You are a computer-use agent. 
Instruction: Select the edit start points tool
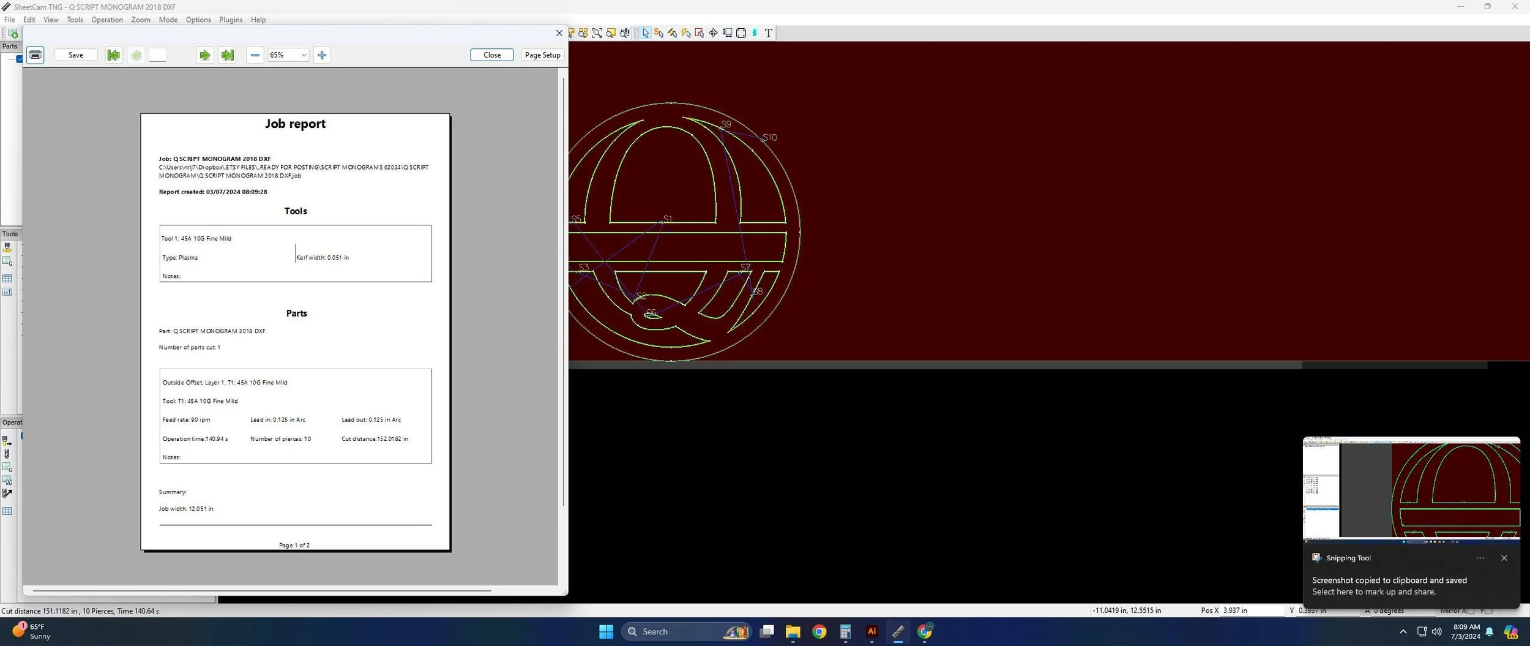659,33
